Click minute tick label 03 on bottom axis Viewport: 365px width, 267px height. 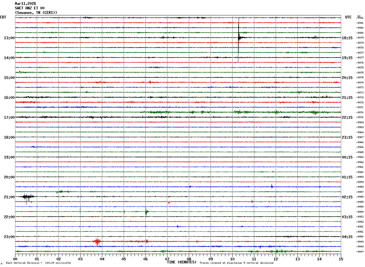[x=80, y=259]
